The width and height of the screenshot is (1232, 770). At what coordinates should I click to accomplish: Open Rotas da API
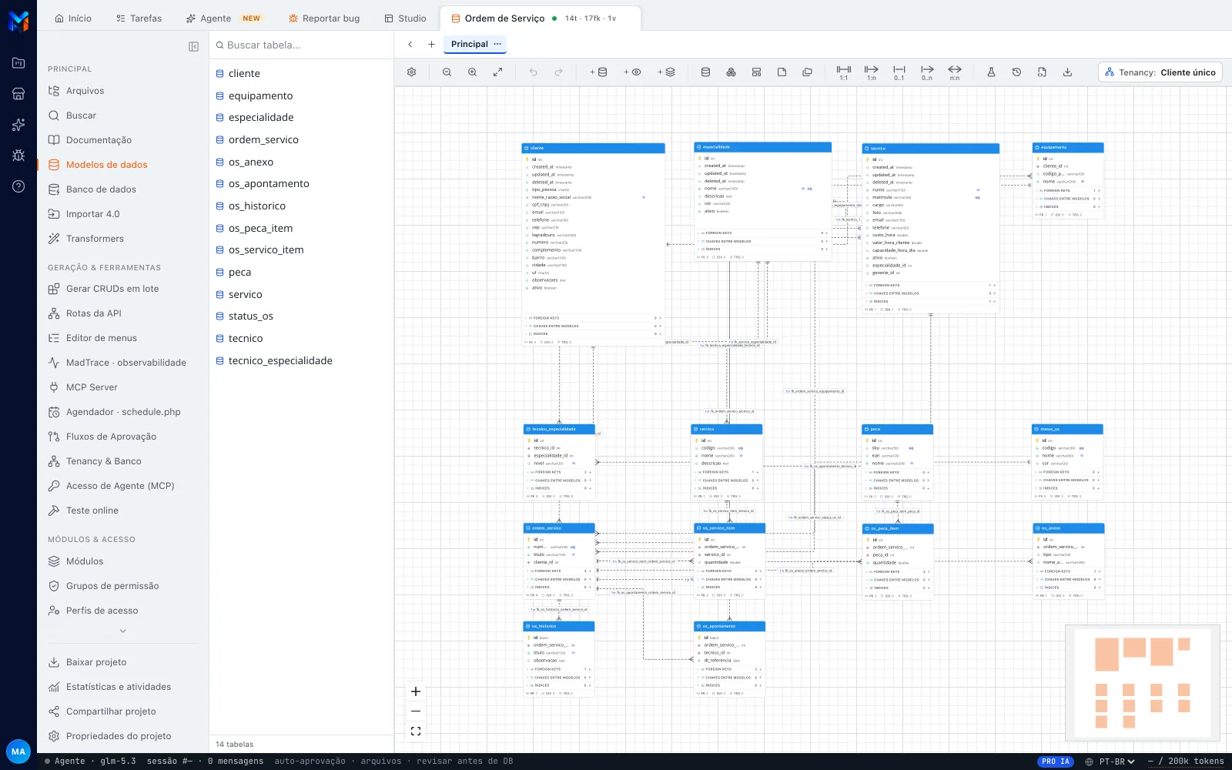point(94,313)
